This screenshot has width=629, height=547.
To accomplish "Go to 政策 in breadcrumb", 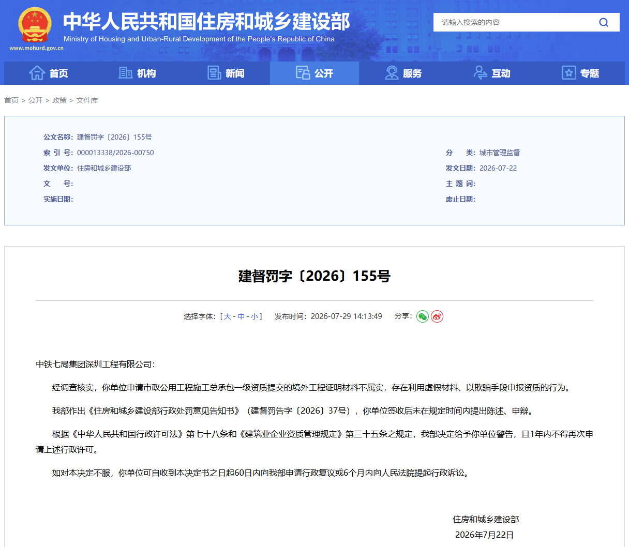I will [59, 100].
